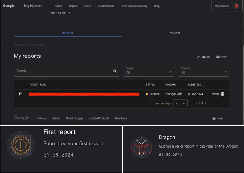Open the Status filter dropdown

[149, 71]
